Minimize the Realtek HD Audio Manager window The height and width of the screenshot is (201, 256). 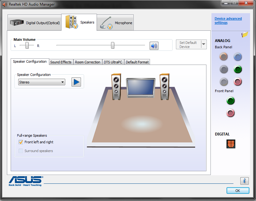[x=226, y=3]
